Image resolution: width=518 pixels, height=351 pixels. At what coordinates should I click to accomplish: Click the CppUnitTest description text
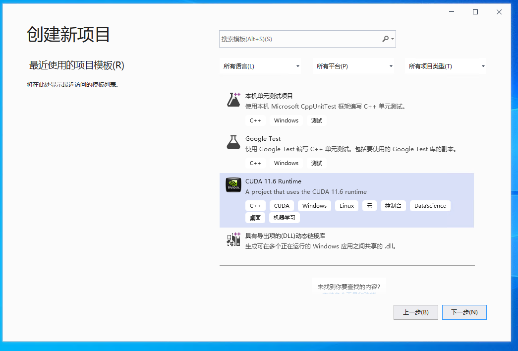[x=326, y=107]
